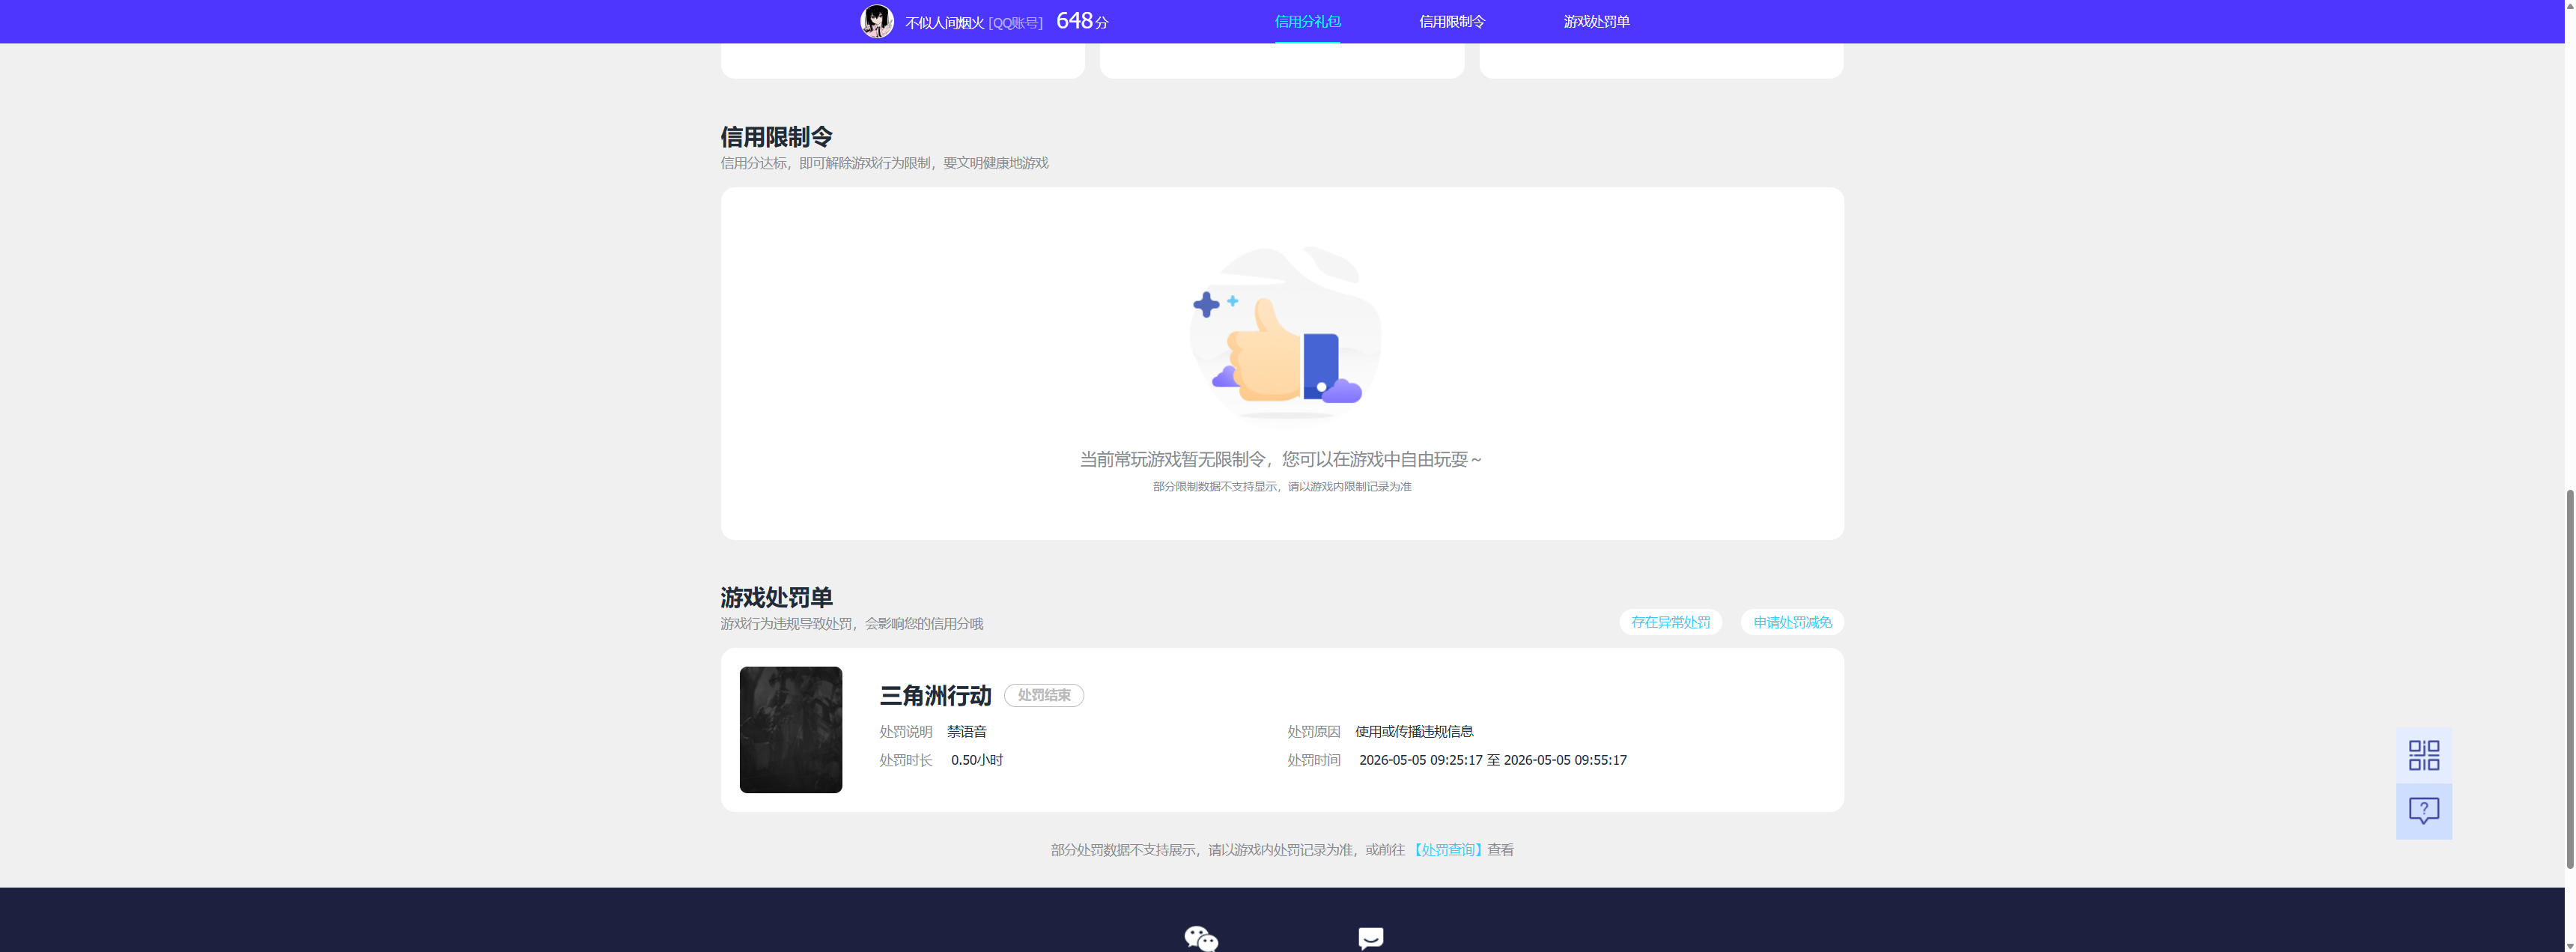Click the 三角洲行动 game thumbnail
This screenshot has width=2576, height=952.
(x=790, y=729)
